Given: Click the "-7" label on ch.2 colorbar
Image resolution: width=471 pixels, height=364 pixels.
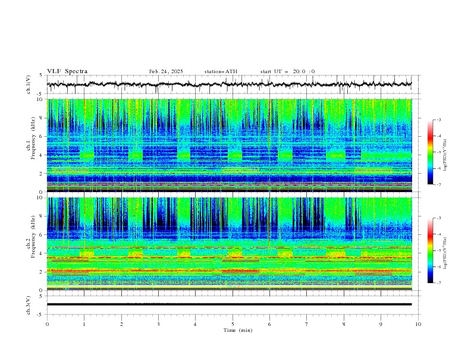Looking at the screenshot, I should tap(439, 283).
